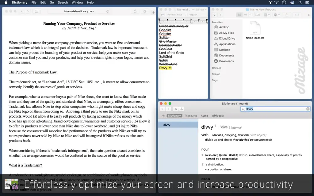The image size is (314, 196).
Task: Select the Apple source tab
Action: tap(204, 115)
